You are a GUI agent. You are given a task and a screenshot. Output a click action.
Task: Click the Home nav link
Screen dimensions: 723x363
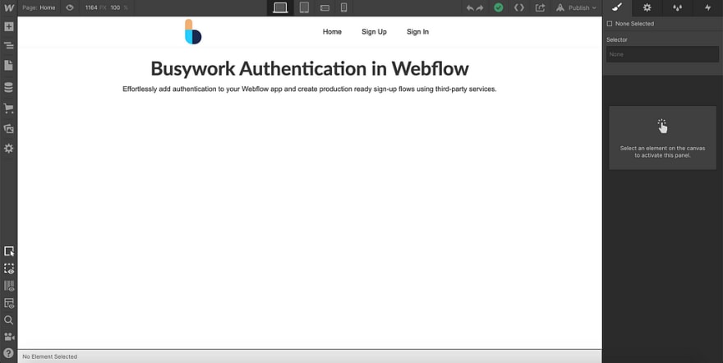click(x=332, y=32)
